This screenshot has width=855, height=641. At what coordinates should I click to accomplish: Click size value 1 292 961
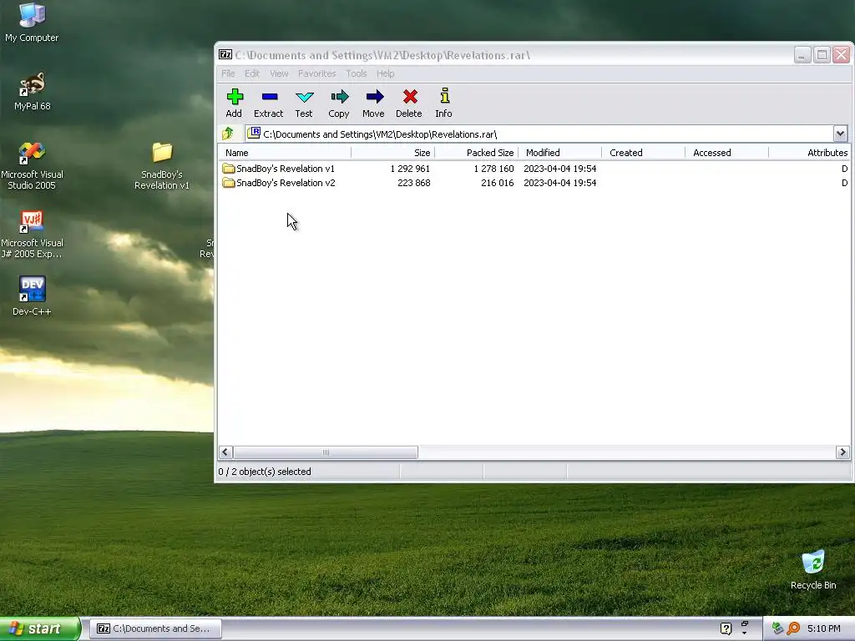[410, 169]
